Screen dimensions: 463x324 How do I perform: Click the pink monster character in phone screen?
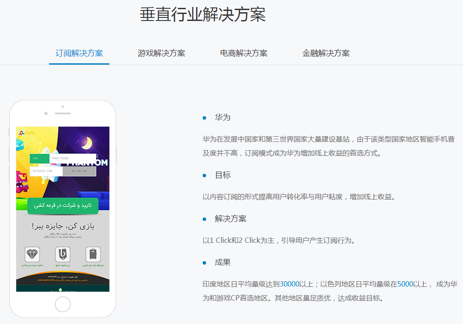point(22,182)
